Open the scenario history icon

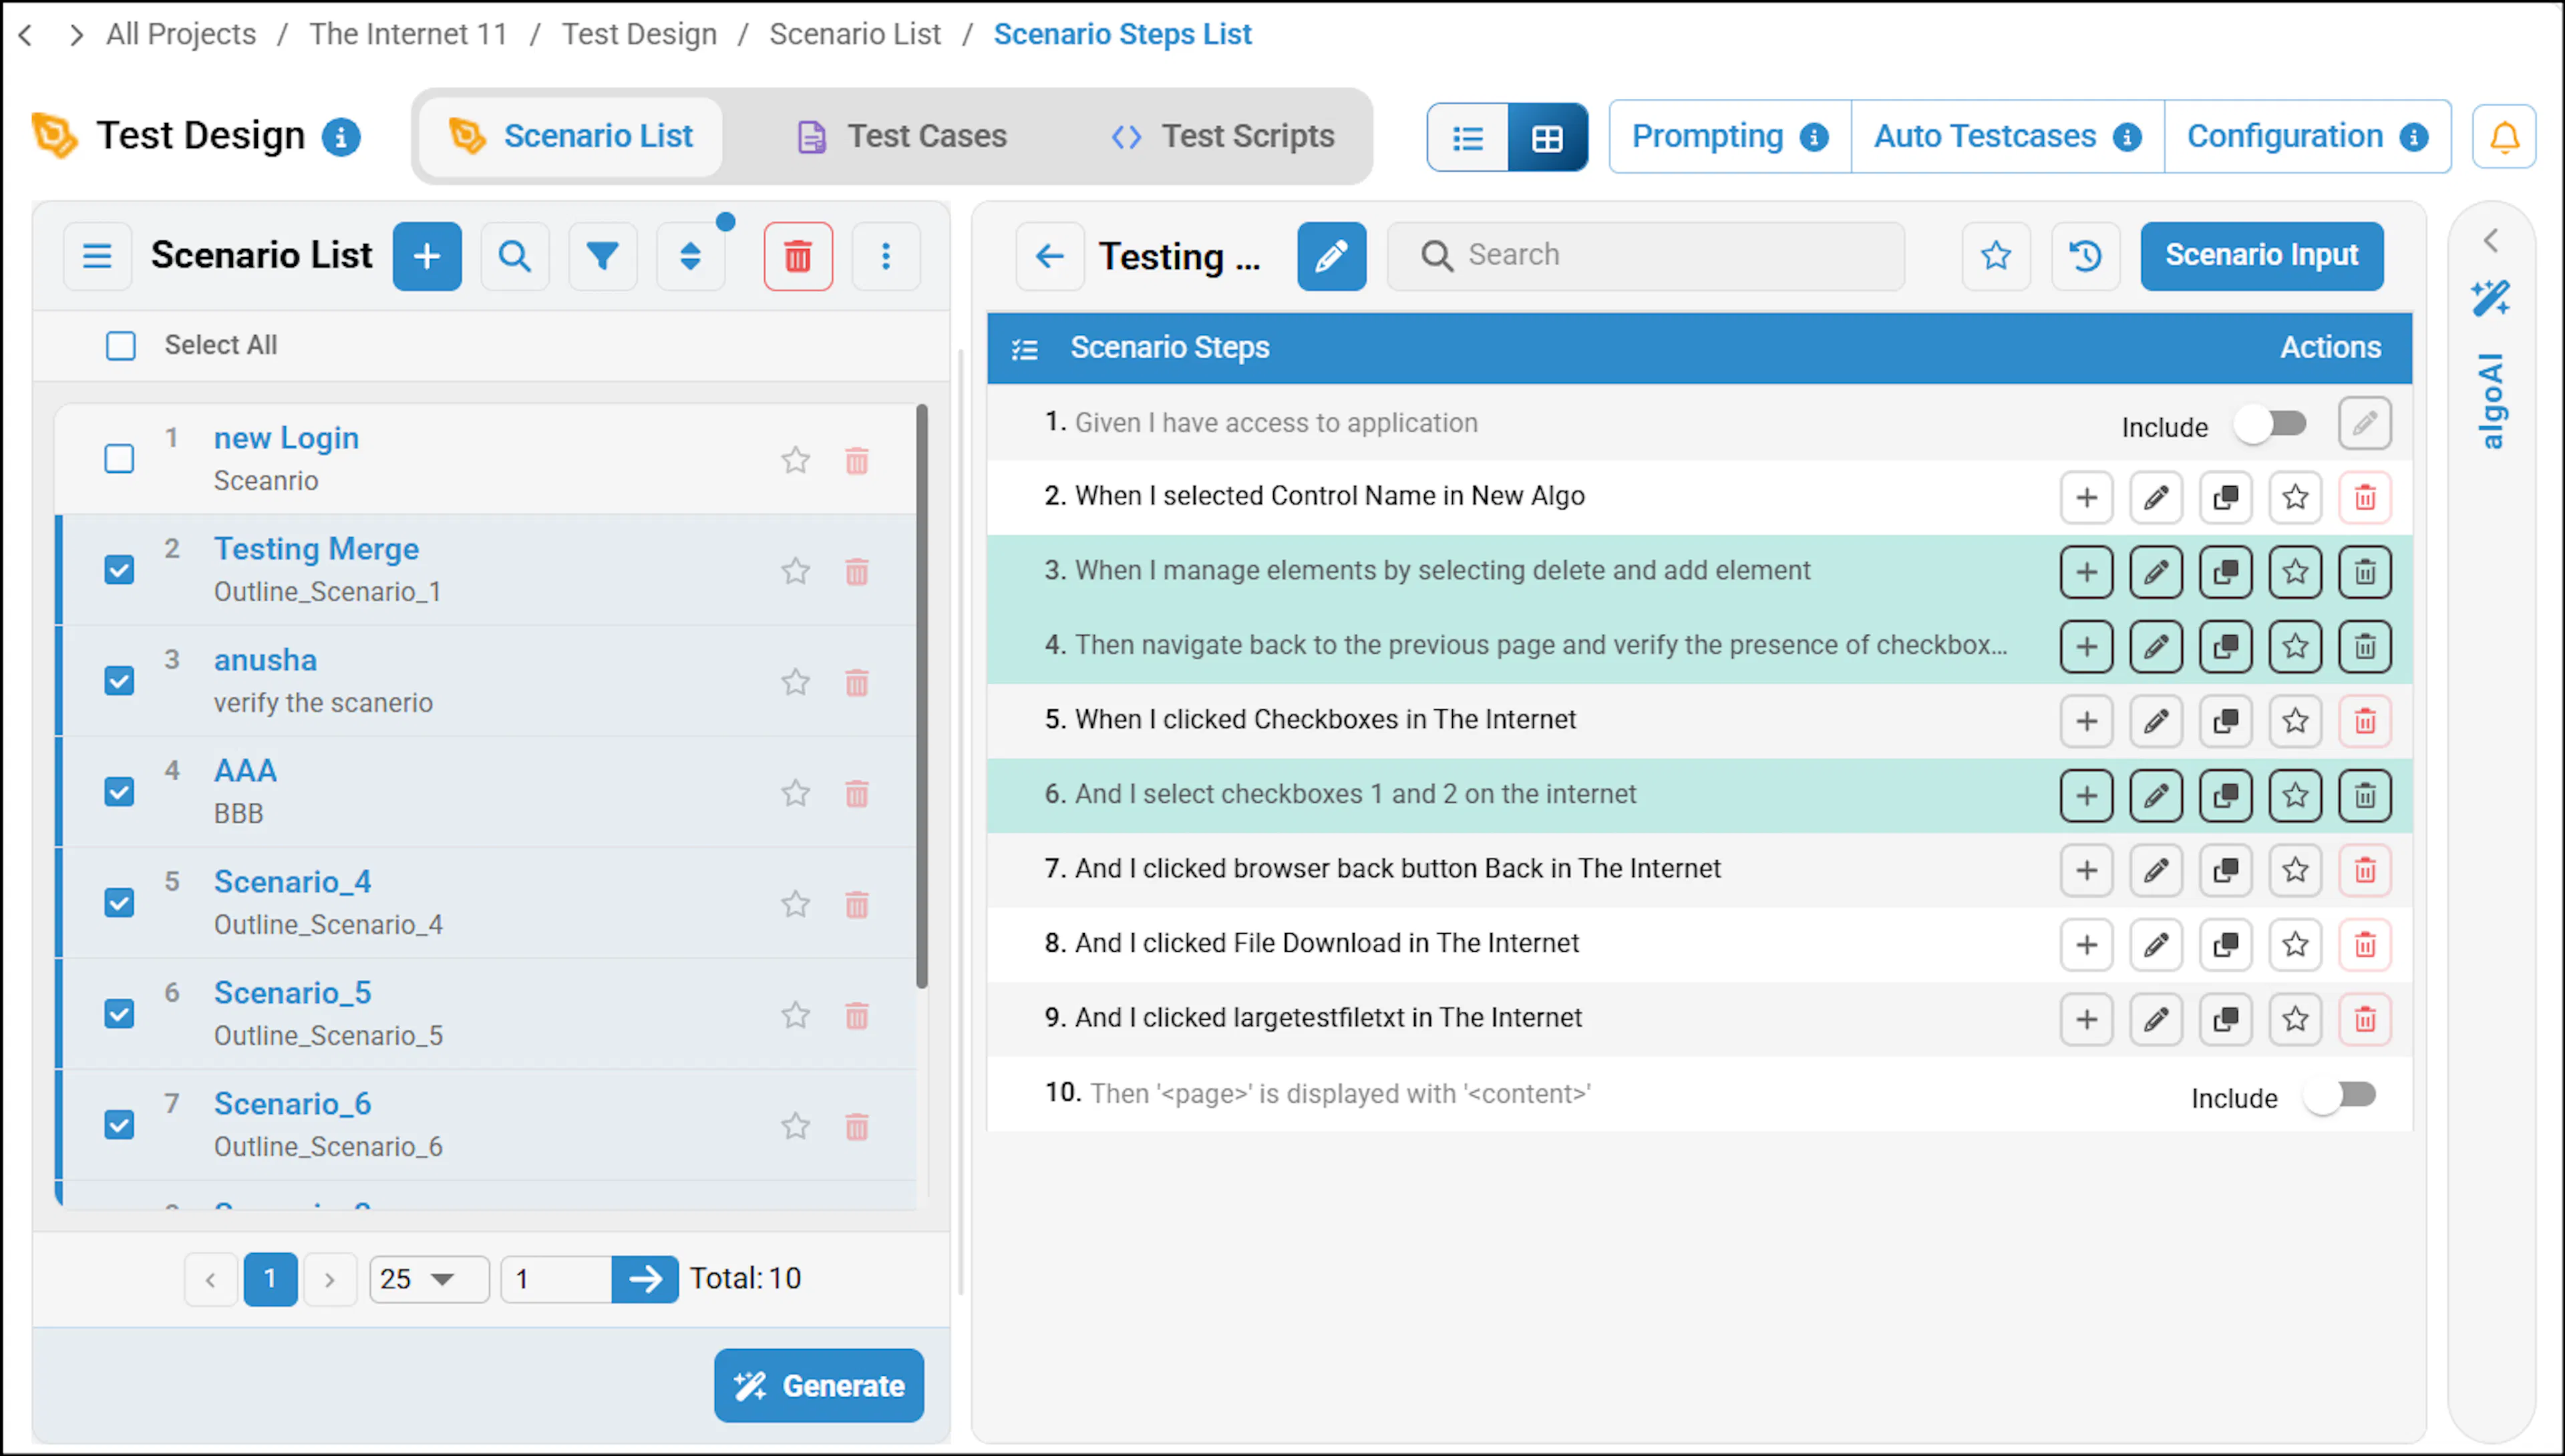(x=2085, y=256)
